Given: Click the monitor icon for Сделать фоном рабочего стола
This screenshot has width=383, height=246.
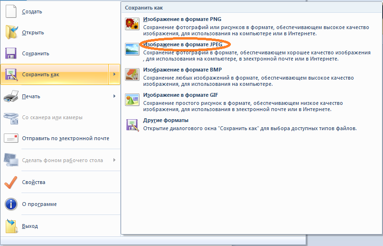Looking at the screenshot, I should tap(11, 160).
